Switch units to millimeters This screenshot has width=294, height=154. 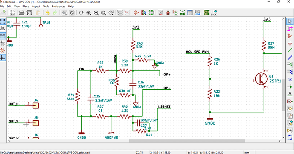pyautogui.click(x=3, y=36)
